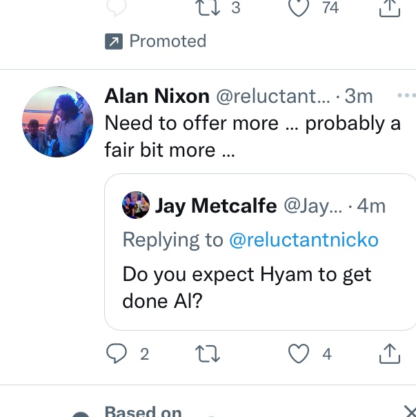
Task: Click the Promoted label
Action: (x=168, y=41)
